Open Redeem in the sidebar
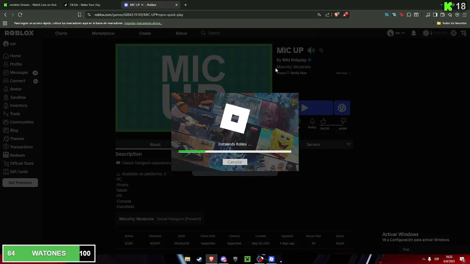470x264 pixels. point(14,155)
